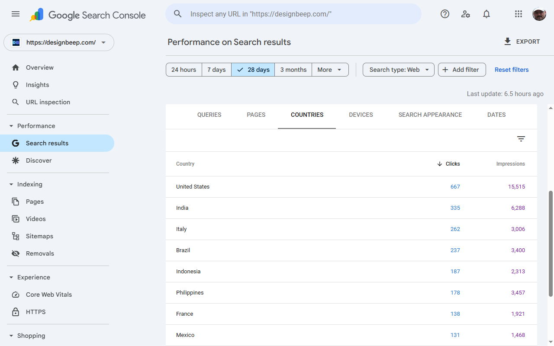This screenshot has width=554, height=346.
Task: Switch to the Devices tab
Action: pos(361,115)
